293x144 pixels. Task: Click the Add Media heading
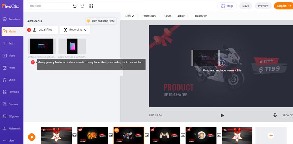(34, 21)
